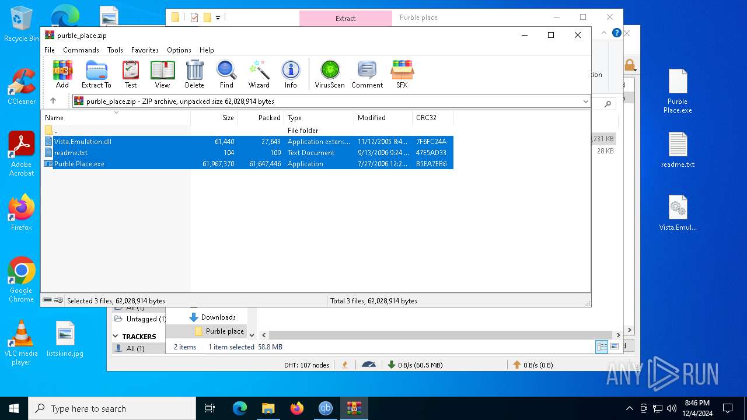
Task: Click the key/password icon in status bar
Action: tap(58, 300)
